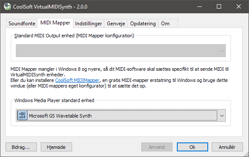249x157 pixels.
Task: Close the VirtualMIDISynth window
Action: (x=239, y=7)
